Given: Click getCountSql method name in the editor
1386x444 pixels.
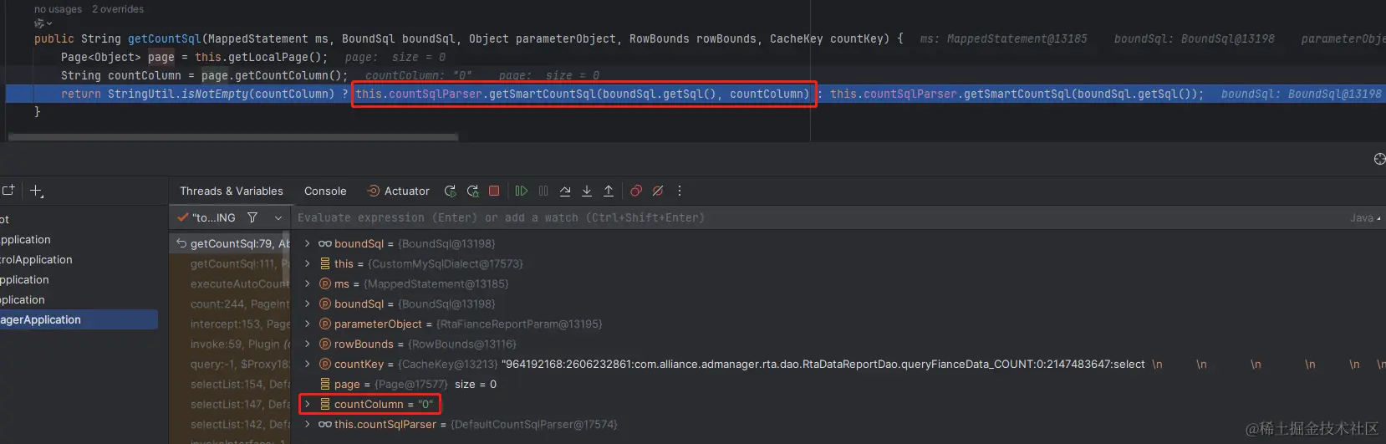Looking at the screenshot, I should tap(164, 38).
